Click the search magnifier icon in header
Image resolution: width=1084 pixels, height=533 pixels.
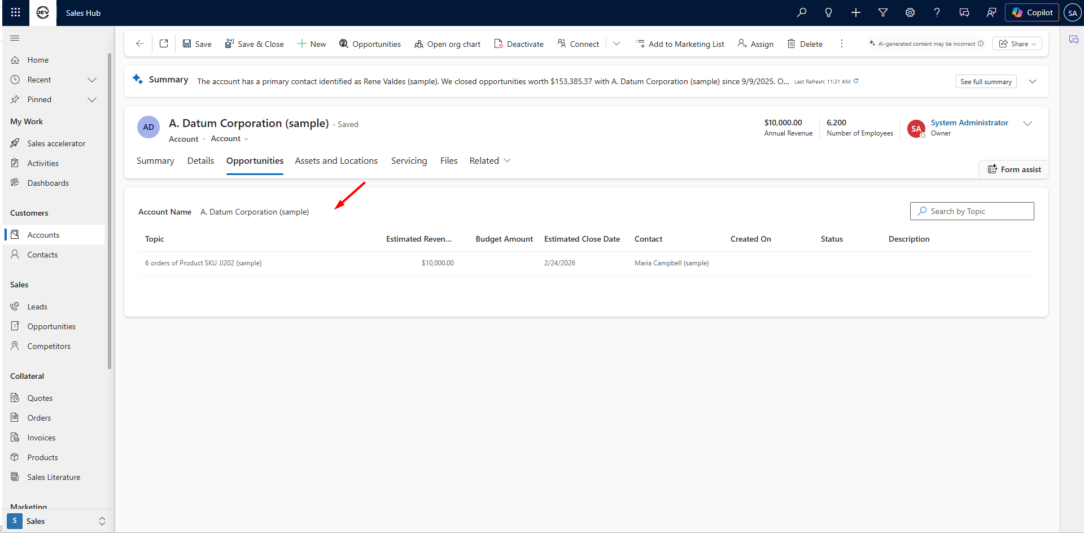(801, 12)
